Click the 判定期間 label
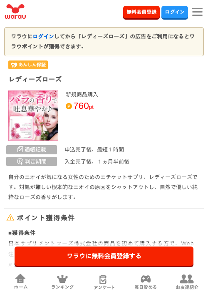 point(32,161)
